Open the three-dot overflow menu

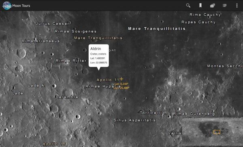tap(237, 6)
